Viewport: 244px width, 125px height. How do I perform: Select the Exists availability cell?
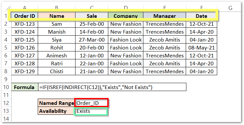(x=91, y=111)
